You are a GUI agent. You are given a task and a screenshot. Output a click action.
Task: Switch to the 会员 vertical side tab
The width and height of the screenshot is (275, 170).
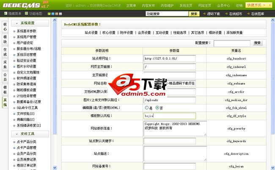tap(5, 77)
